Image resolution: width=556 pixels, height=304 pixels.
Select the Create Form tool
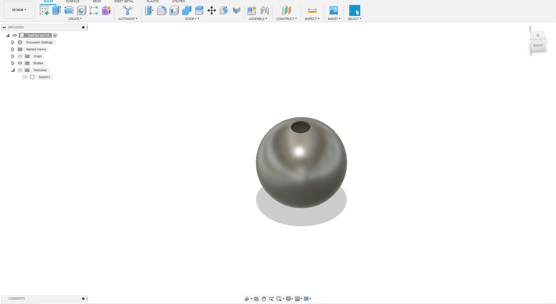[x=106, y=10]
